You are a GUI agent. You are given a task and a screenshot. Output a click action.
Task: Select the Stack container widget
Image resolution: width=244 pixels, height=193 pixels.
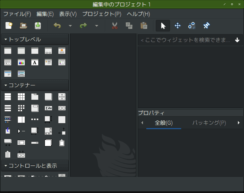(48, 143)
